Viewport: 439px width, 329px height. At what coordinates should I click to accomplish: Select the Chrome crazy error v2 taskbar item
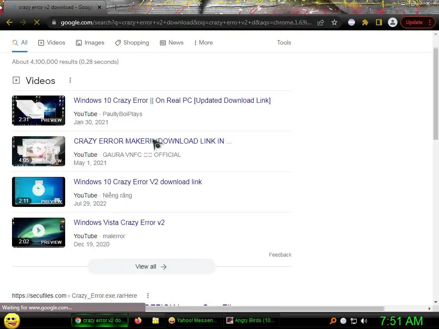[100, 320]
